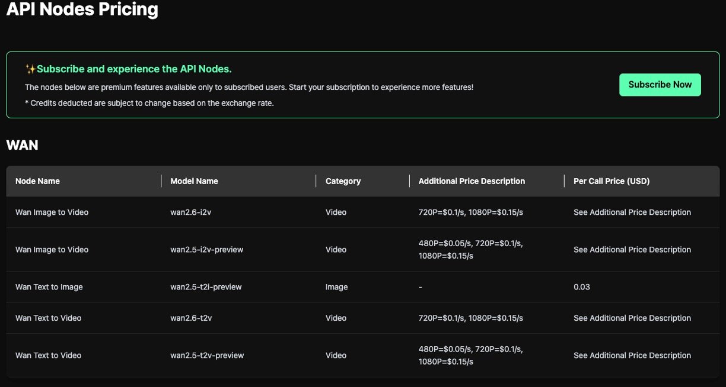Click the sparkle icon in the subscription banner
Viewport: 726px width, 387px height.
tap(30, 69)
